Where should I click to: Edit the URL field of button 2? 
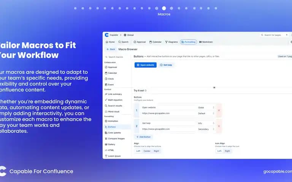168,129
